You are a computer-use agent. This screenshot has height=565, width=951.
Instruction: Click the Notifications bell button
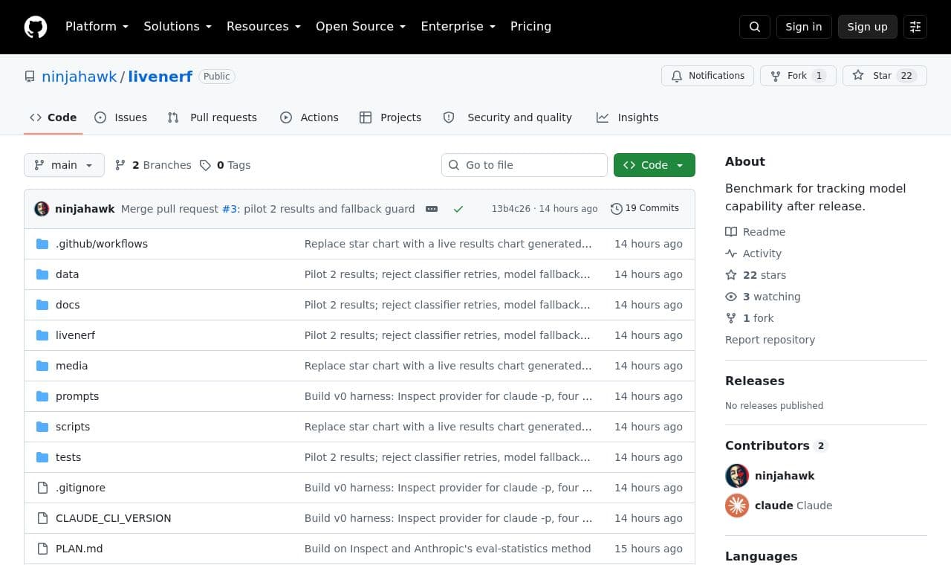click(707, 76)
